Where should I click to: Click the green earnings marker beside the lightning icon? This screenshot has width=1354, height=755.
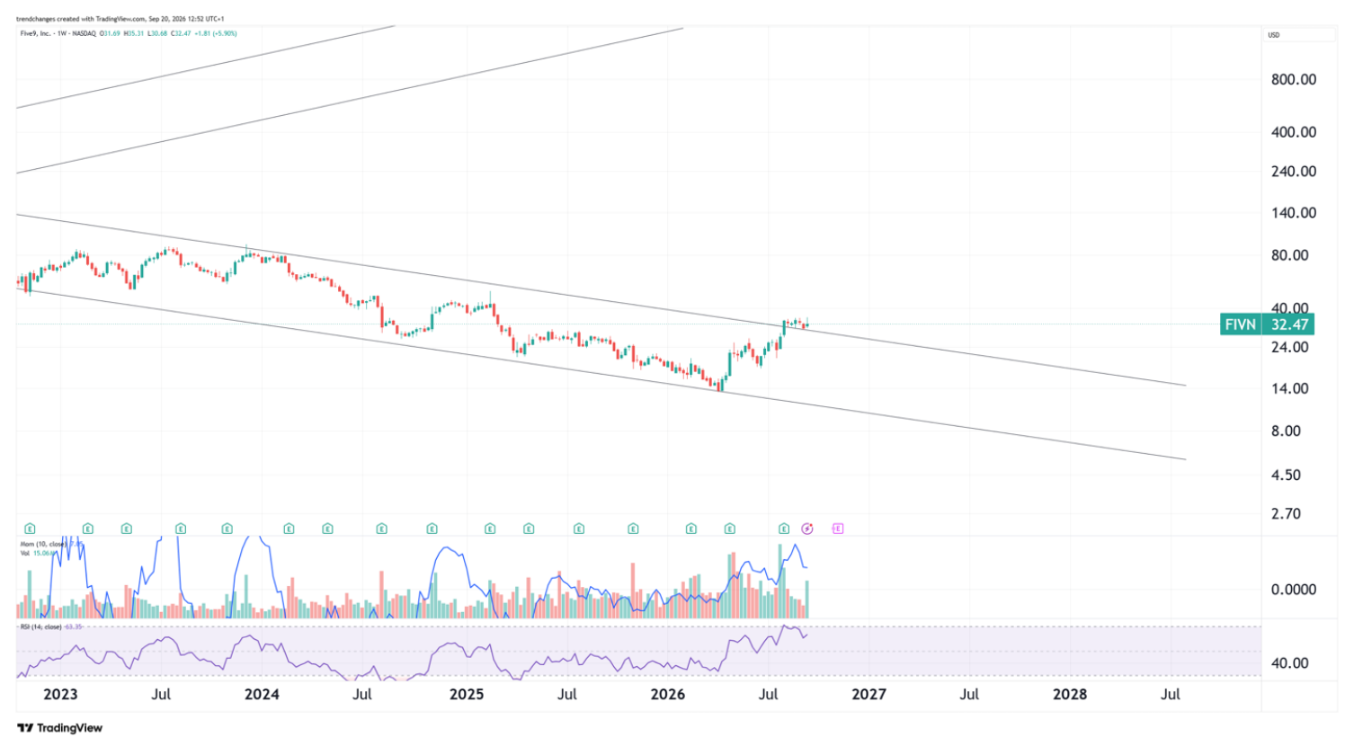[x=784, y=528]
